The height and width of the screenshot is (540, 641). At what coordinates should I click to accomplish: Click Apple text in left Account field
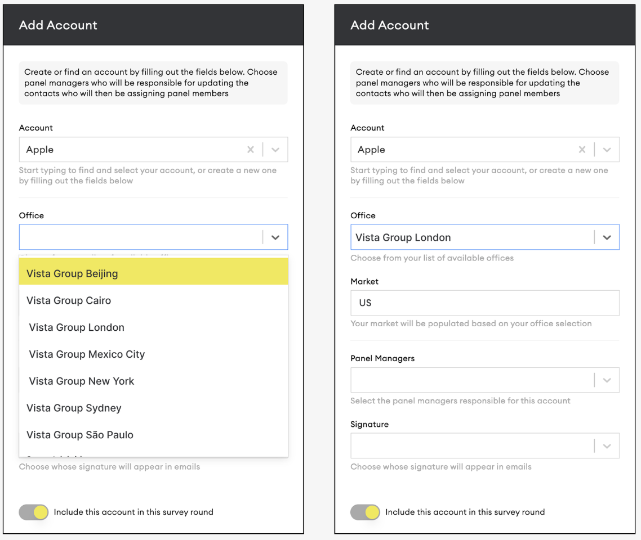(39, 150)
